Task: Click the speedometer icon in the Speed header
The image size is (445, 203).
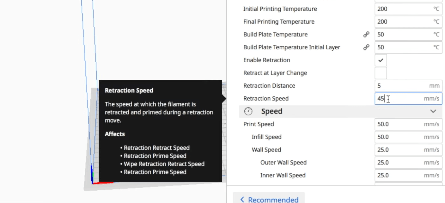Action: (x=248, y=111)
